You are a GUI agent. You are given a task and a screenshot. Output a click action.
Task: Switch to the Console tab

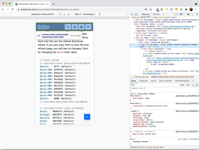pyautogui.click(x=157, y=14)
